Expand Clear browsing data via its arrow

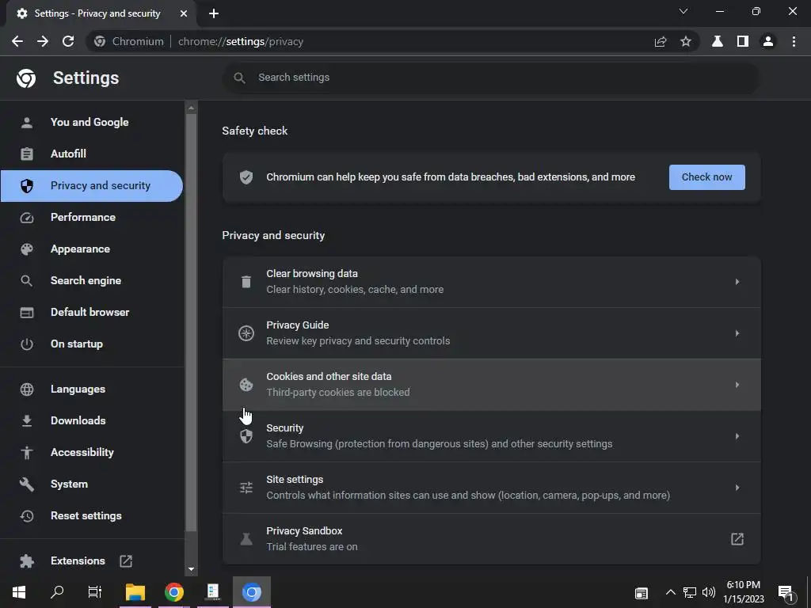pyautogui.click(x=737, y=282)
